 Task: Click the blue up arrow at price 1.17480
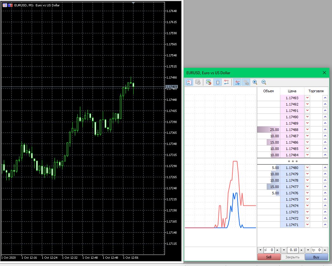(x=325, y=167)
